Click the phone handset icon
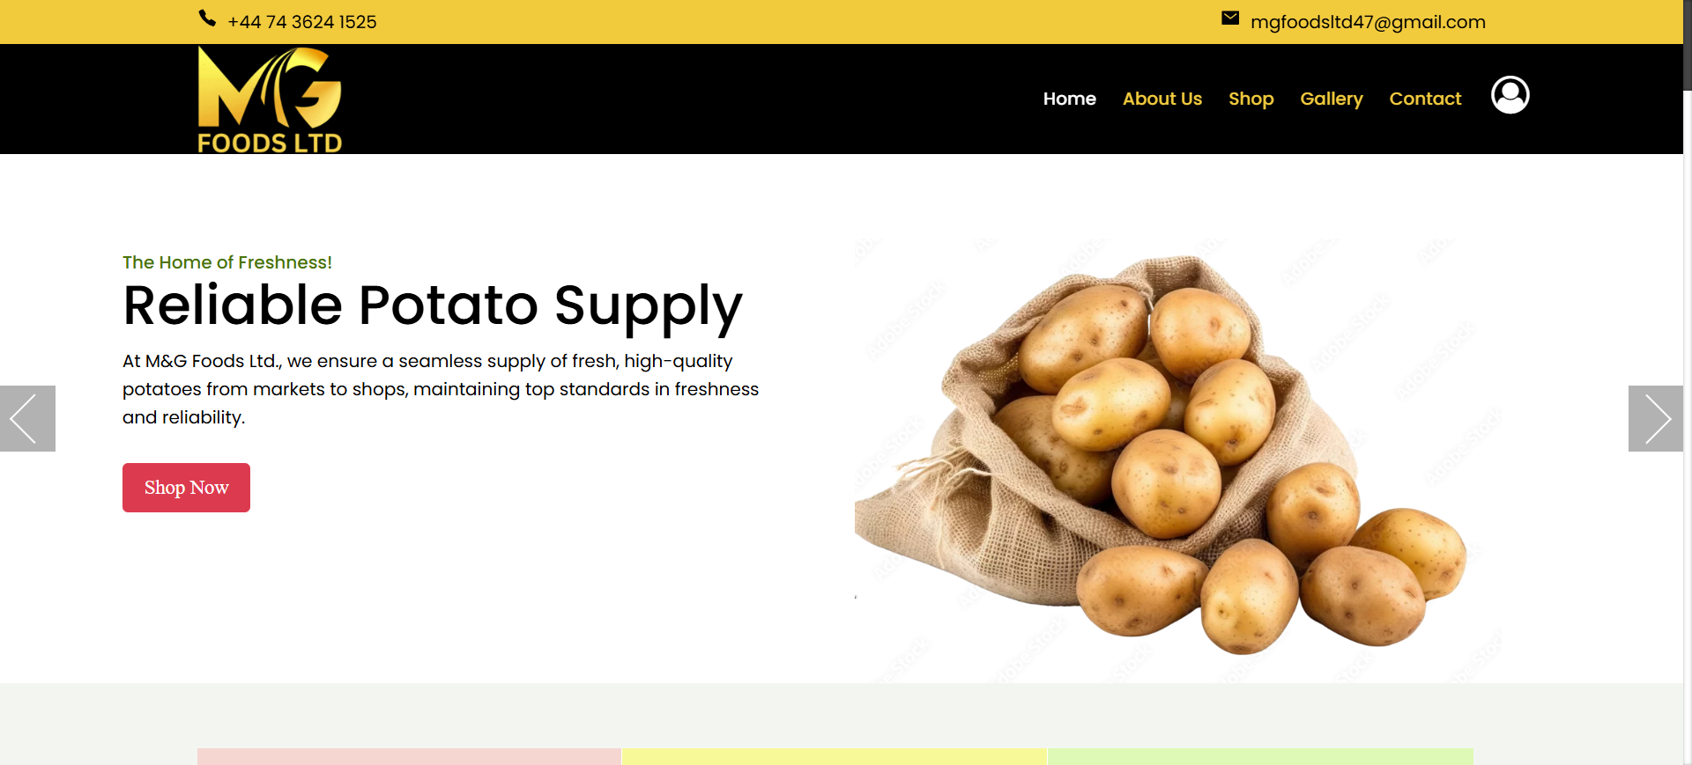This screenshot has height=765, width=1692. [x=207, y=18]
